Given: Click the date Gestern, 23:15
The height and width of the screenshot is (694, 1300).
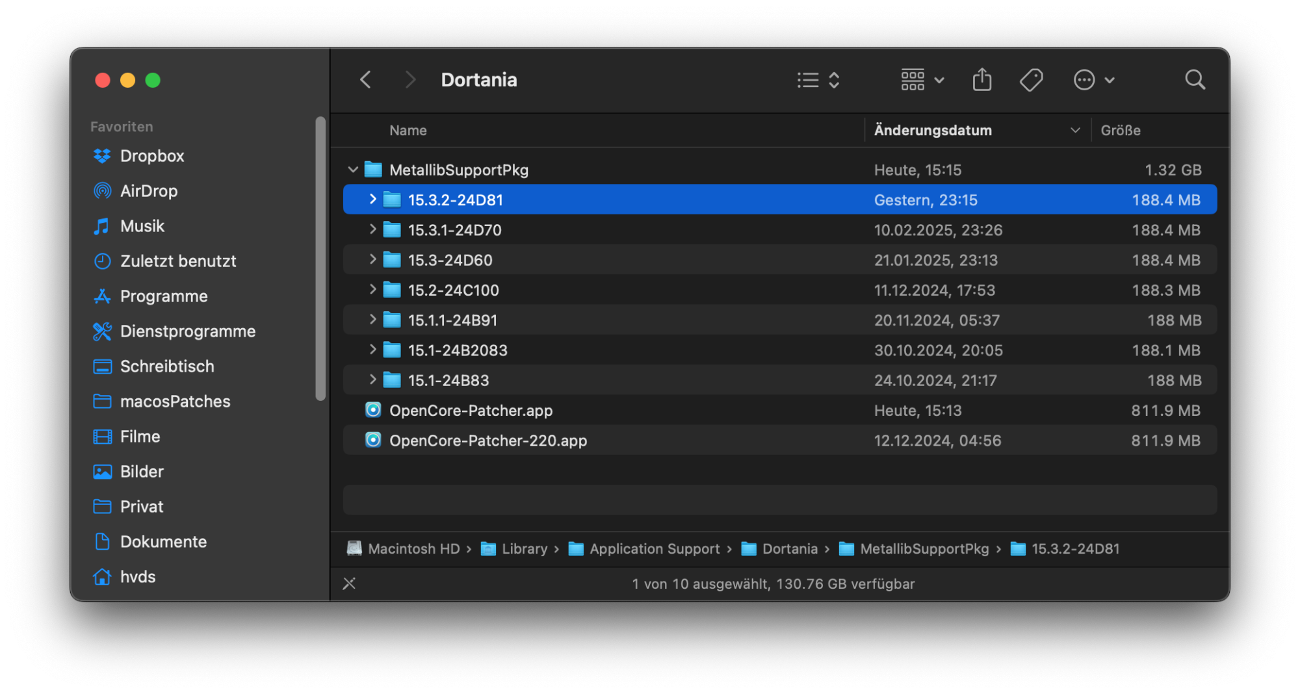Looking at the screenshot, I should click(926, 200).
